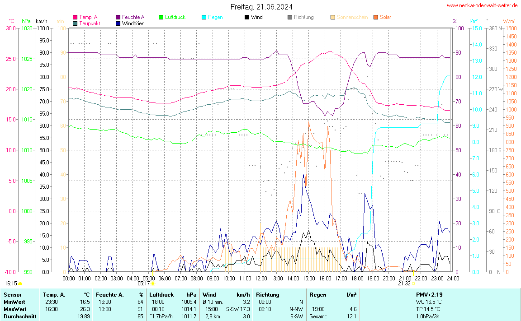Open the www.neckar-odenwald-wetter.de link
This screenshot has height=321, width=521.
coord(482,6)
